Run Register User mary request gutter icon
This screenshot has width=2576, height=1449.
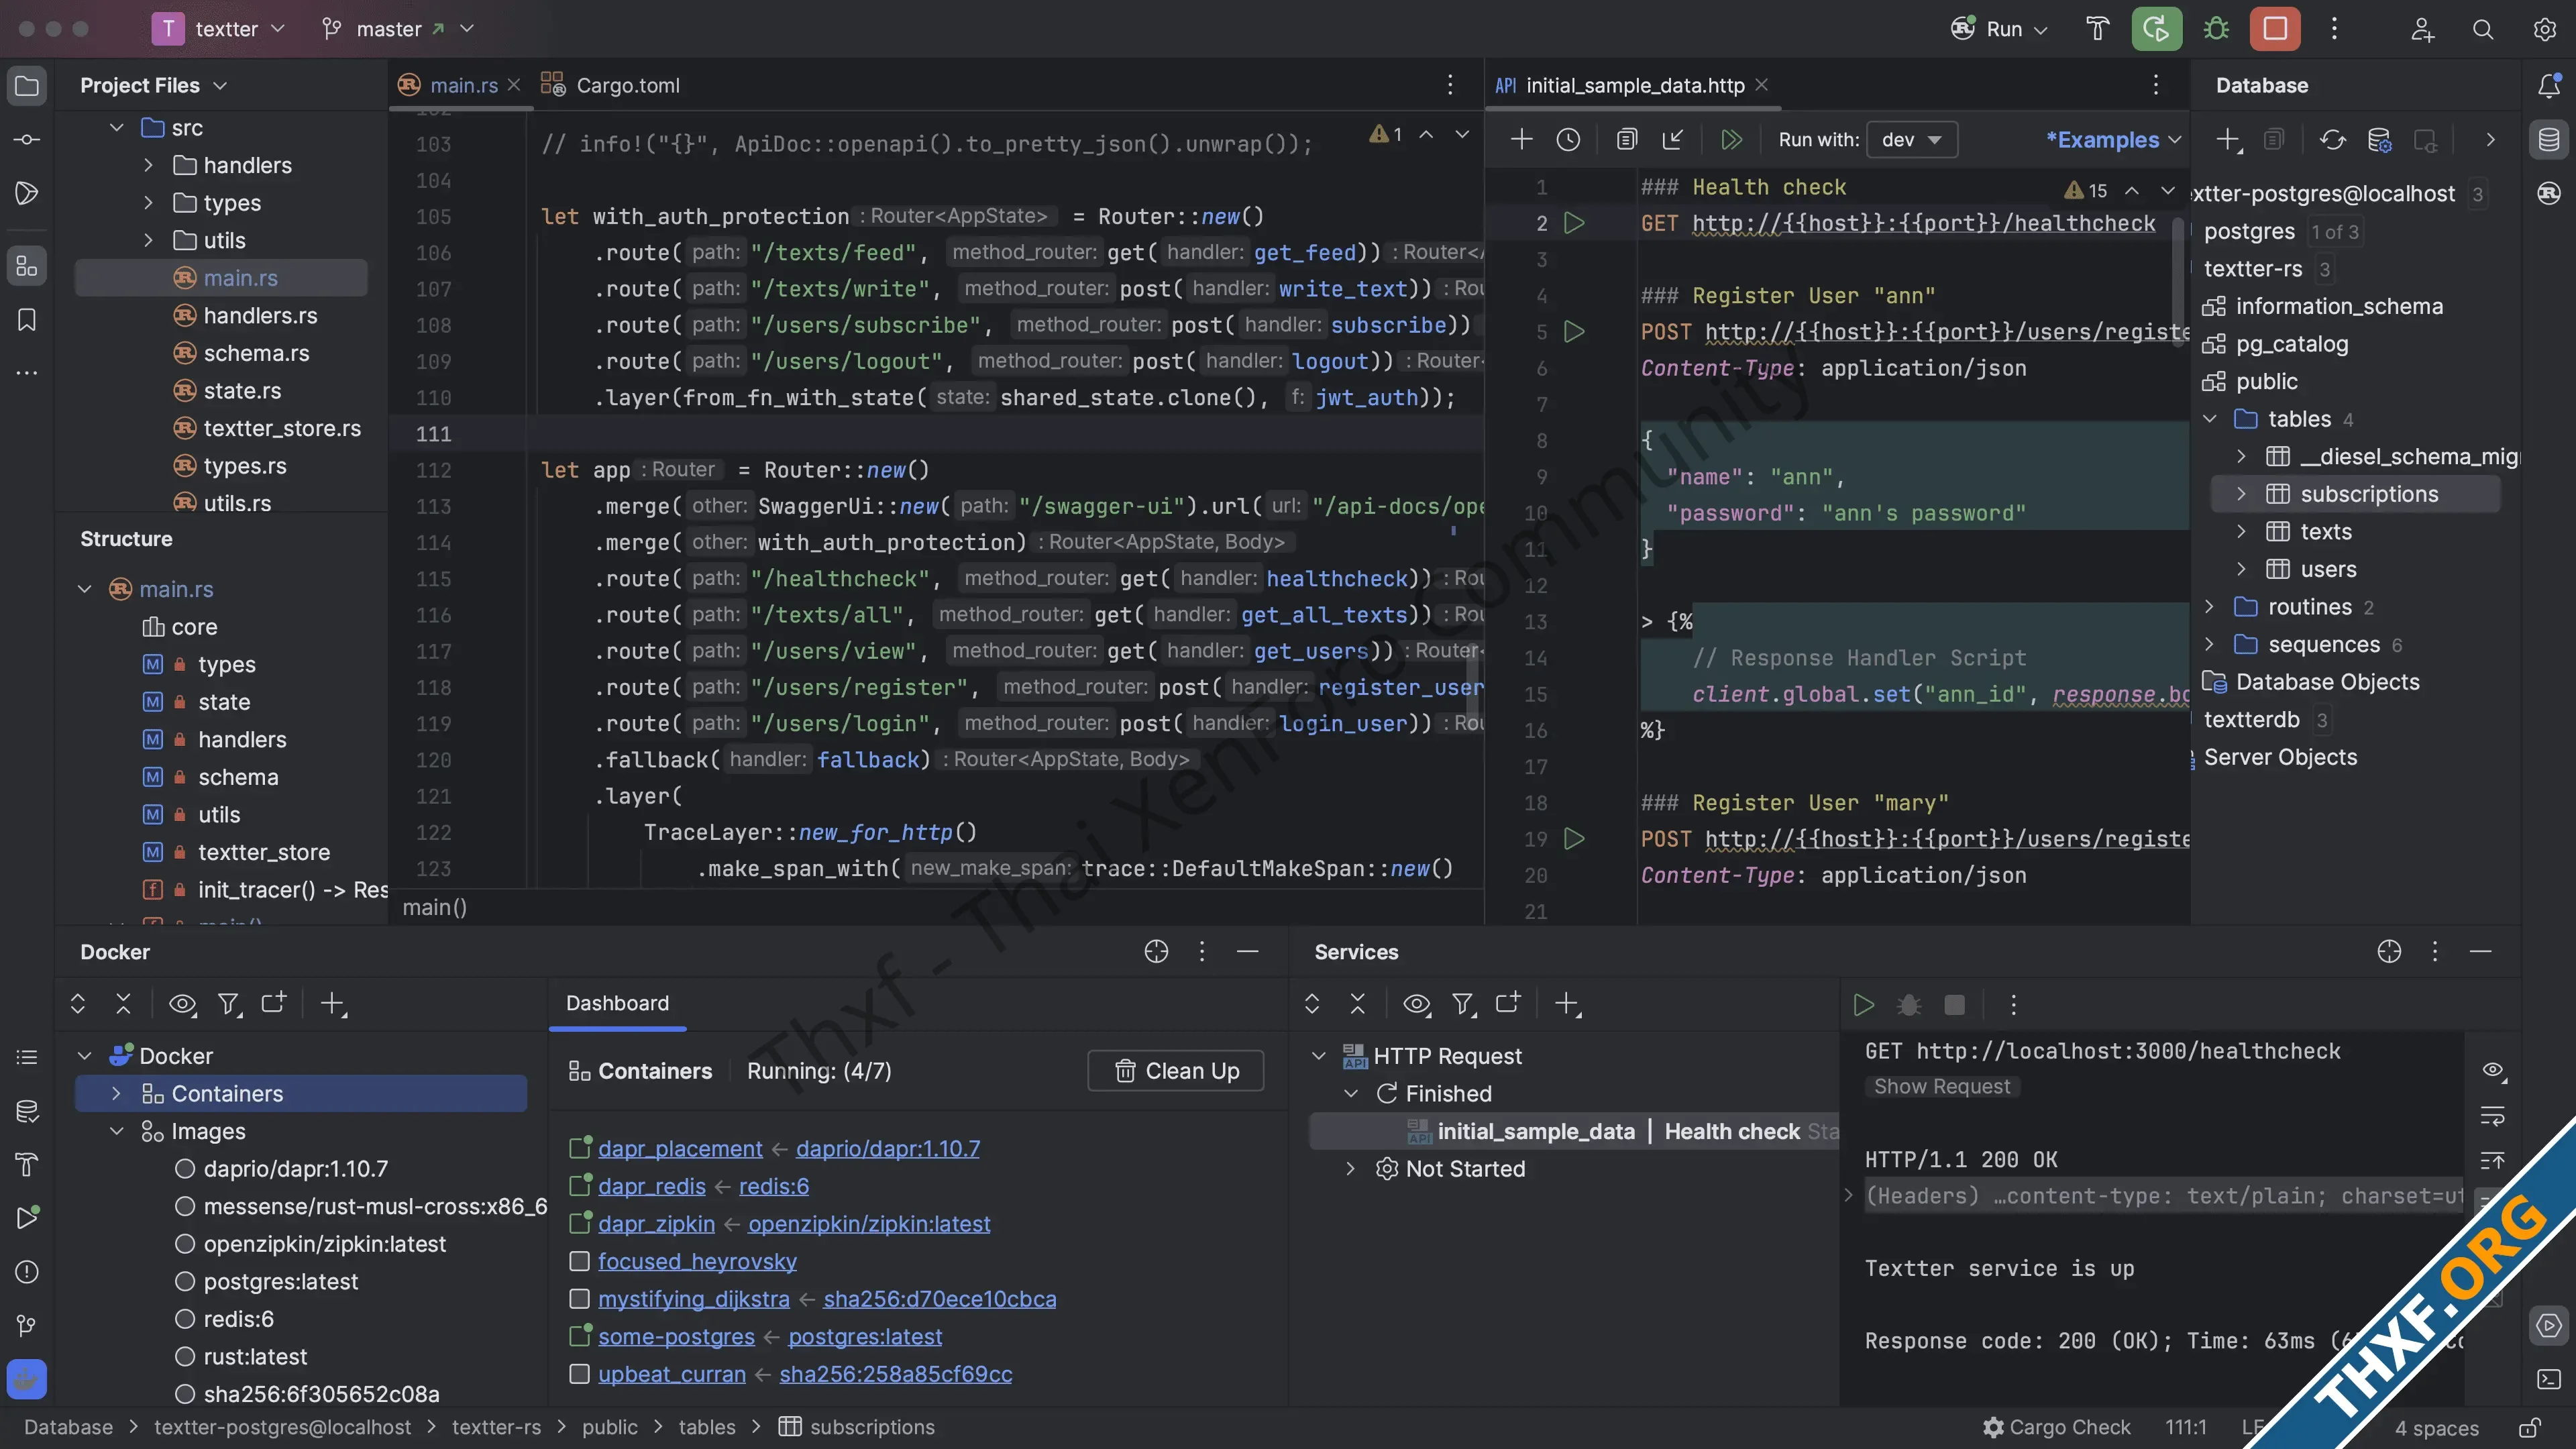point(1574,839)
